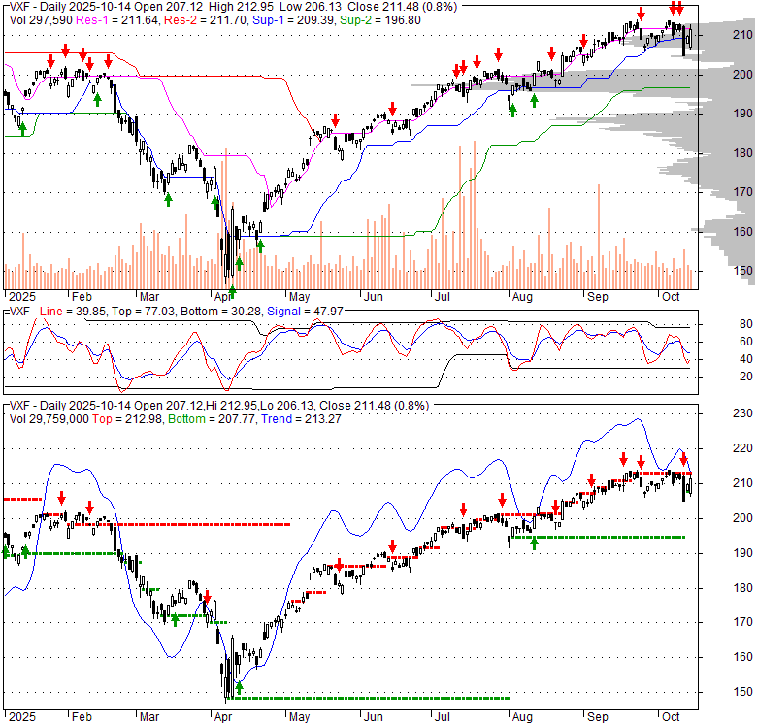The height and width of the screenshot is (723, 757).
Task: Click the Oct month label under top chart
Action: 671,297
